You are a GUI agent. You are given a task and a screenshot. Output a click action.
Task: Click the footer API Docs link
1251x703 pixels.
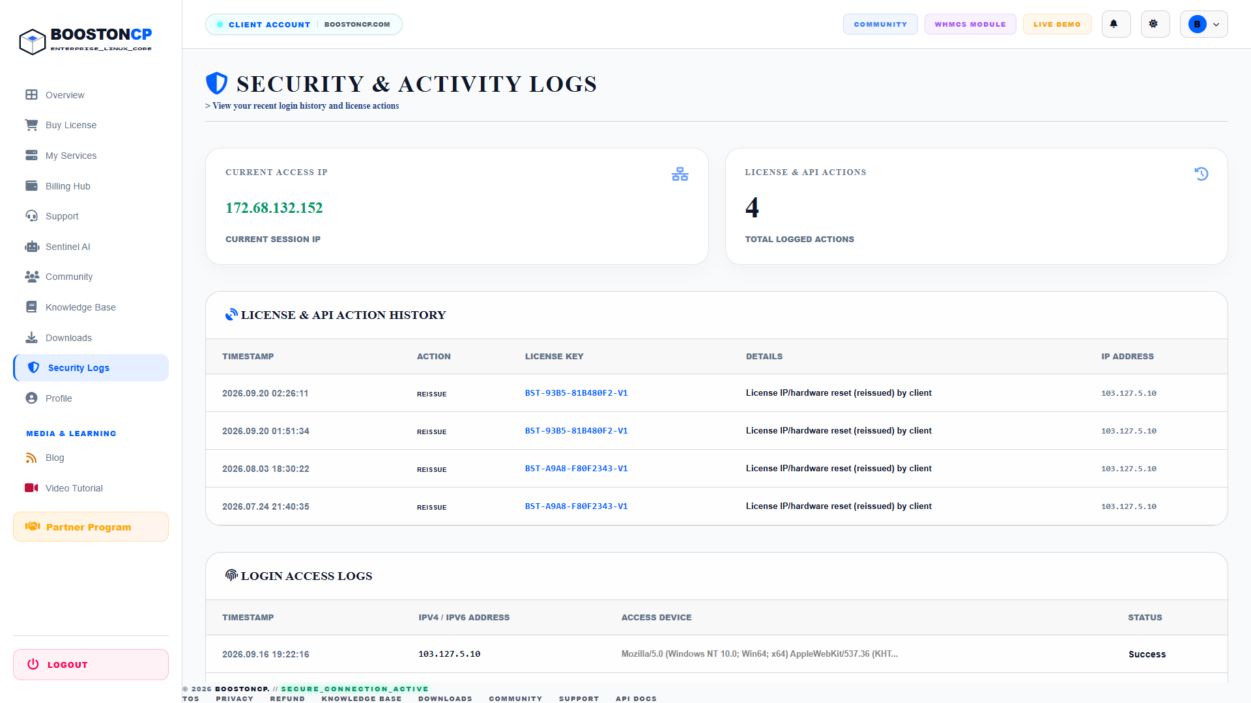pos(636,698)
